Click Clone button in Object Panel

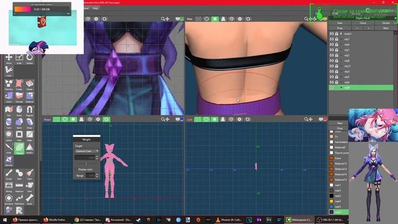[363, 23]
